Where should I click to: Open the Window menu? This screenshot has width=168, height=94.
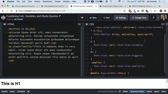66,2
